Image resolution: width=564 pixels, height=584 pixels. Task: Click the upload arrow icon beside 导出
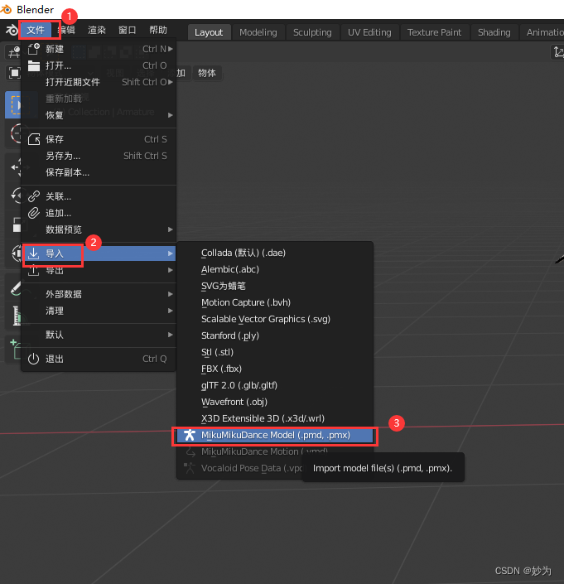tap(33, 270)
